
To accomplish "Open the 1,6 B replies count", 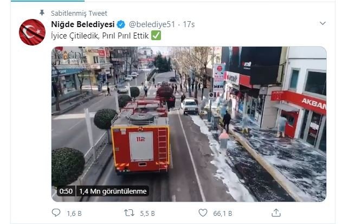I will click(74, 213).
